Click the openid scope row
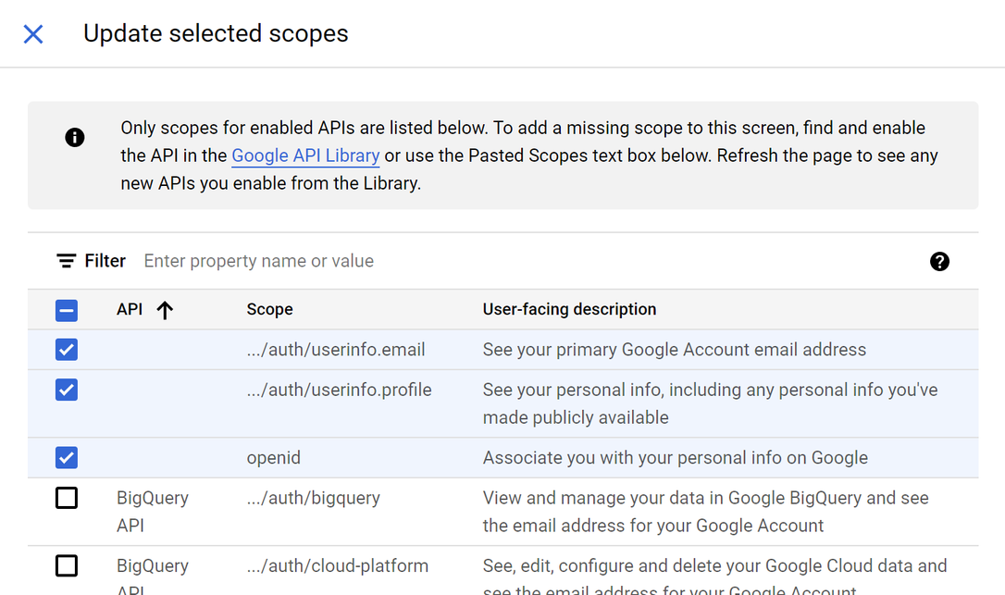Screen dimensions: 1005x595 tap(555, 458)
